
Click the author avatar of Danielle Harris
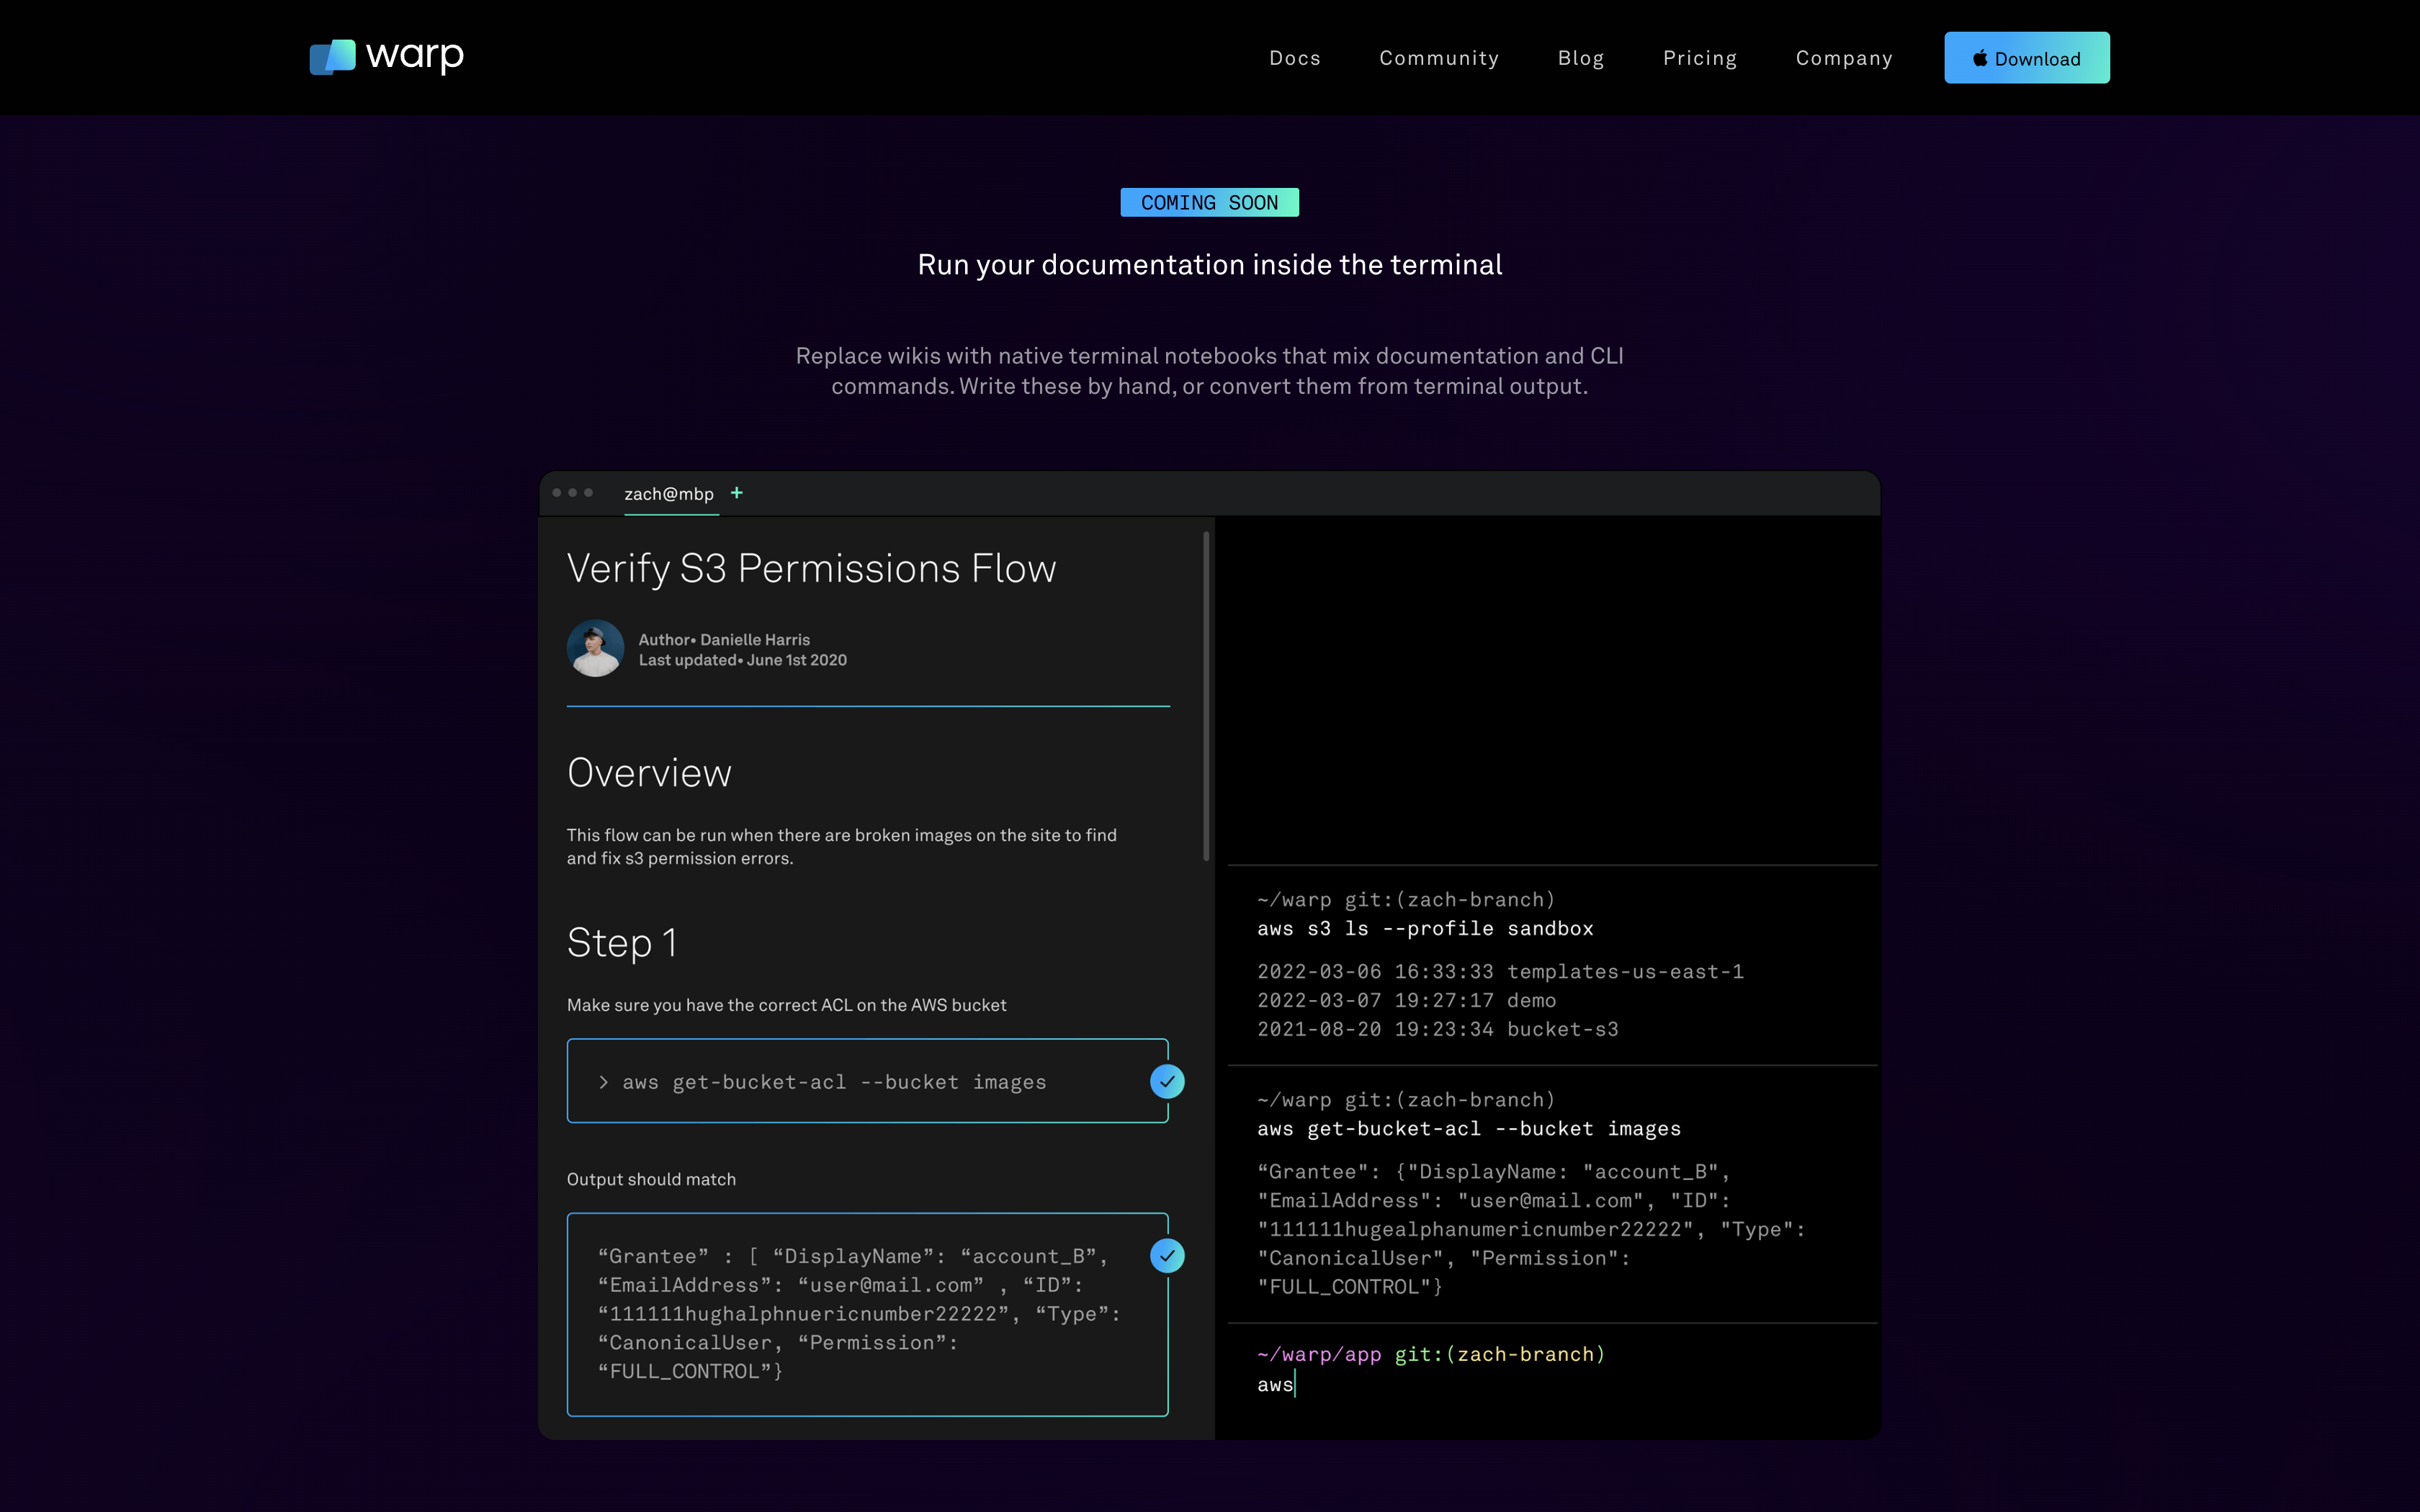pos(595,648)
